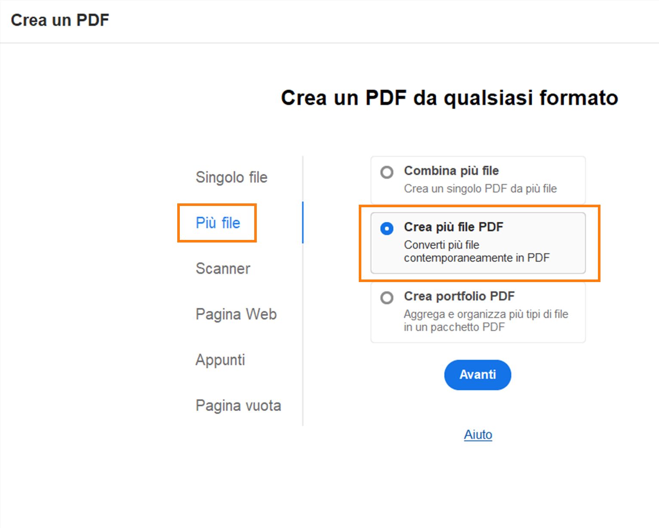
Task: Click the 'Combina più file' heading text
Action: click(x=451, y=171)
